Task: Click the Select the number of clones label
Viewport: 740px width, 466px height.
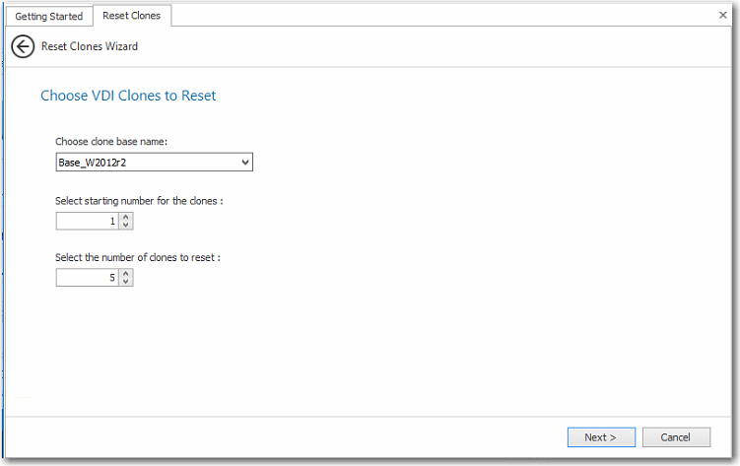Action: pyautogui.click(x=138, y=257)
